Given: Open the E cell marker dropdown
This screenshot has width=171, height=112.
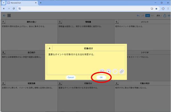Looking at the screenshot, I should tap(3, 84).
